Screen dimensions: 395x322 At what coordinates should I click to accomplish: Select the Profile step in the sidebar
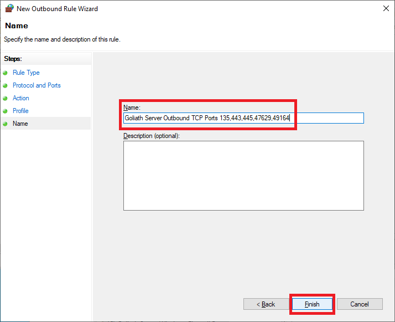pos(20,111)
